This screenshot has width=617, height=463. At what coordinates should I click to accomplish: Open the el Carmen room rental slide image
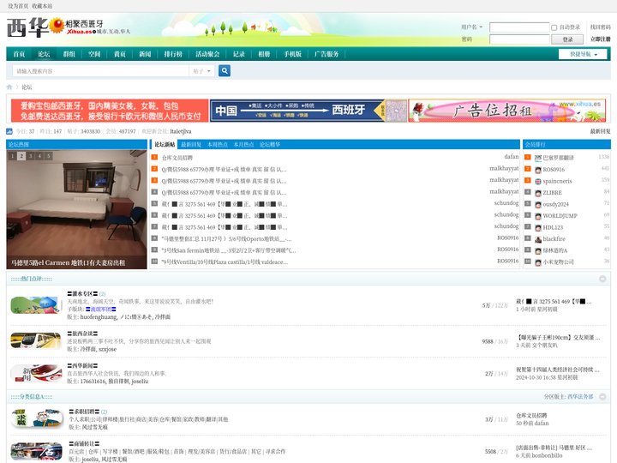pos(77,209)
